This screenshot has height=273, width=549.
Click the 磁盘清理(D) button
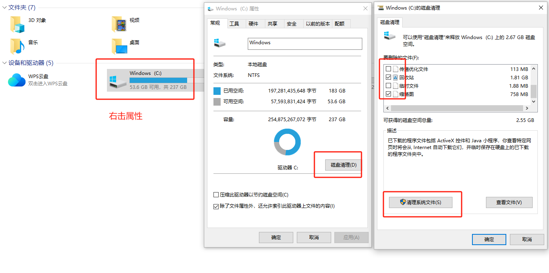(344, 165)
